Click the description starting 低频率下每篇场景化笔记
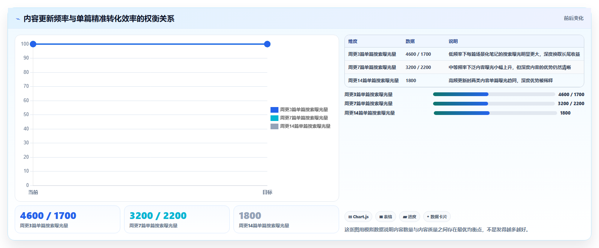This screenshot has height=248, width=599. pyautogui.click(x=514, y=54)
